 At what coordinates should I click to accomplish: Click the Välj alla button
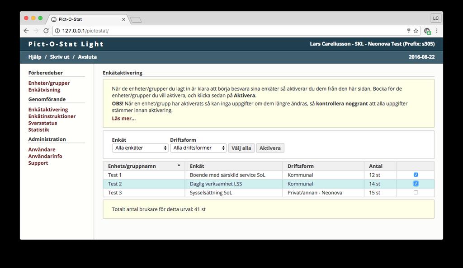pyautogui.click(x=241, y=148)
